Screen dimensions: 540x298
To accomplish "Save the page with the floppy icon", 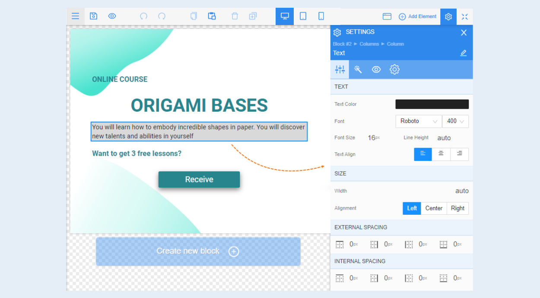I will (93, 16).
